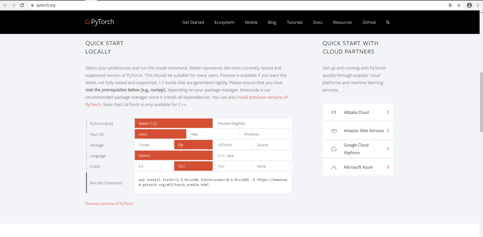This screenshot has height=237, width=483.
Task: Select CUDA 10.1 option
Action: click(193, 166)
